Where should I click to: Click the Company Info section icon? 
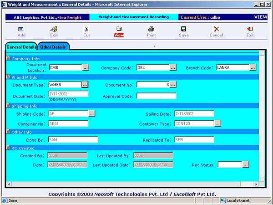tap(8, 58)
